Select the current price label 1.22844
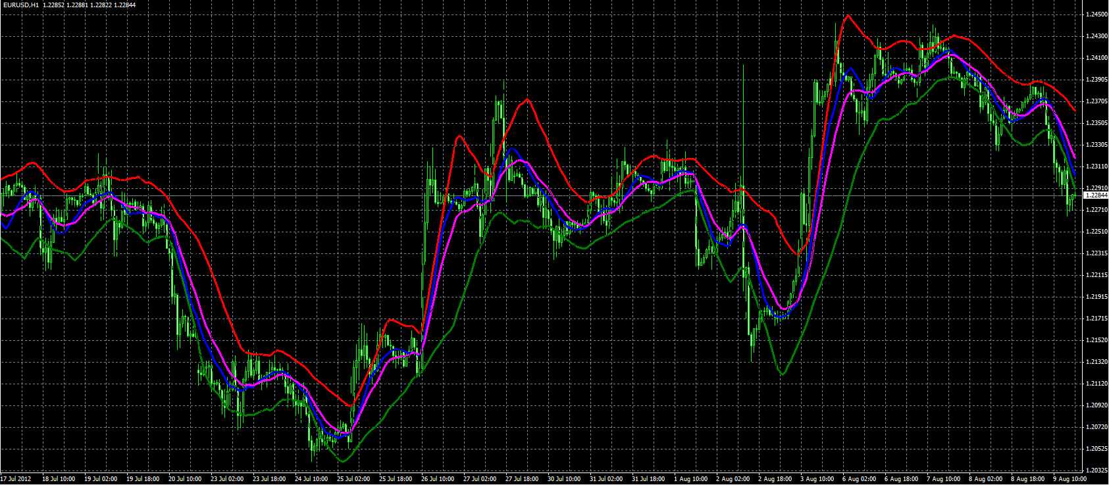This screenshot has height=485, width=1109. (1095, 195)
